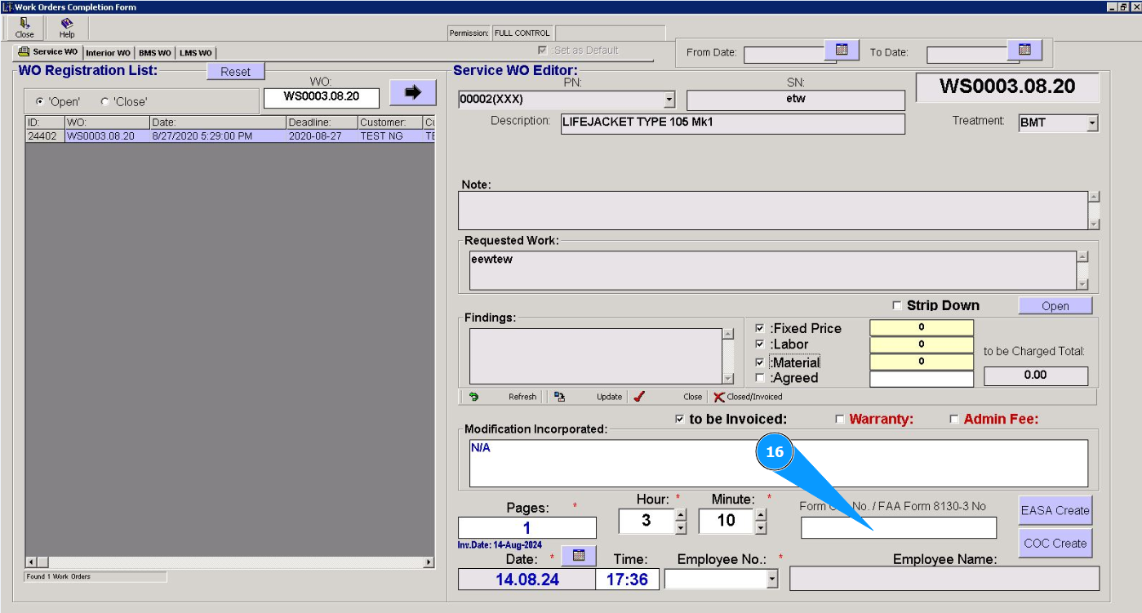Tick the Strip Down checkbox
Image resolution: width=1142 pixels, height=613 pixels.
click(897, 306)
